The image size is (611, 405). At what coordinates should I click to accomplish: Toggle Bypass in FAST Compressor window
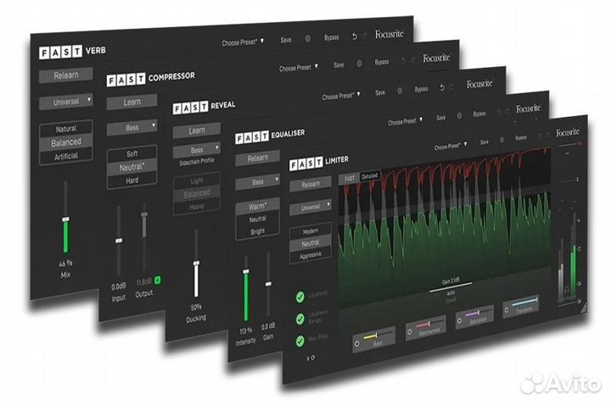pos(382,62)
